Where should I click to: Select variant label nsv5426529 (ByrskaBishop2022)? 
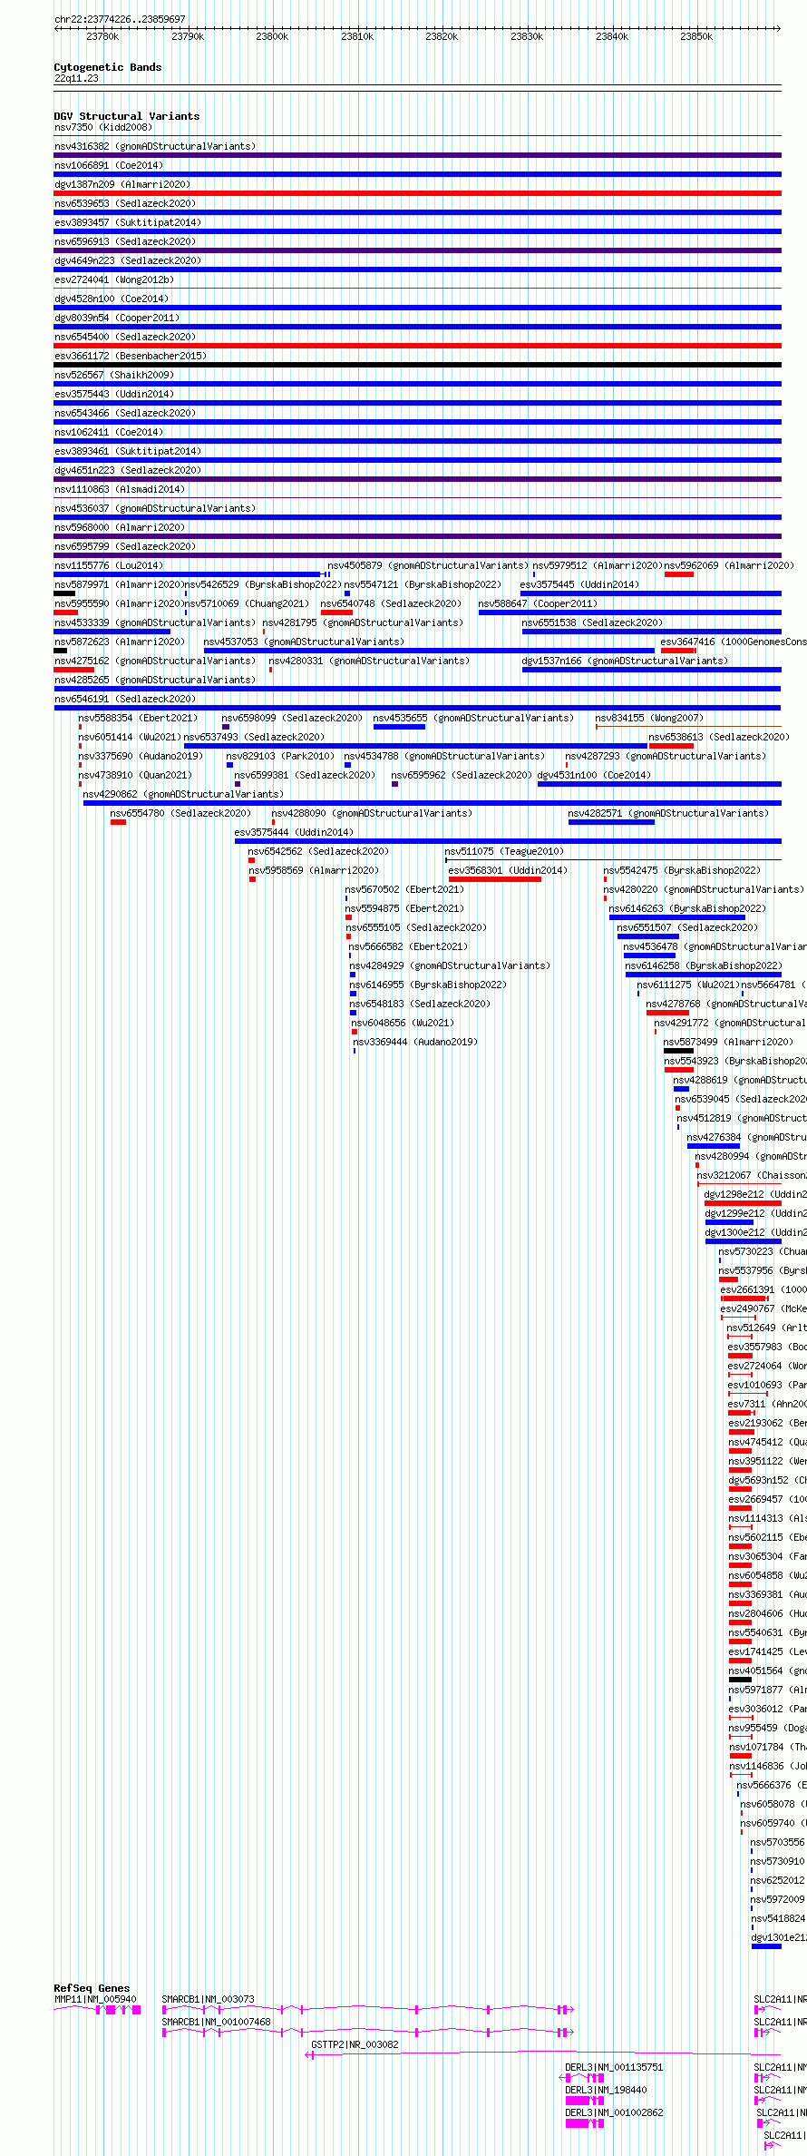coord(264,584)
